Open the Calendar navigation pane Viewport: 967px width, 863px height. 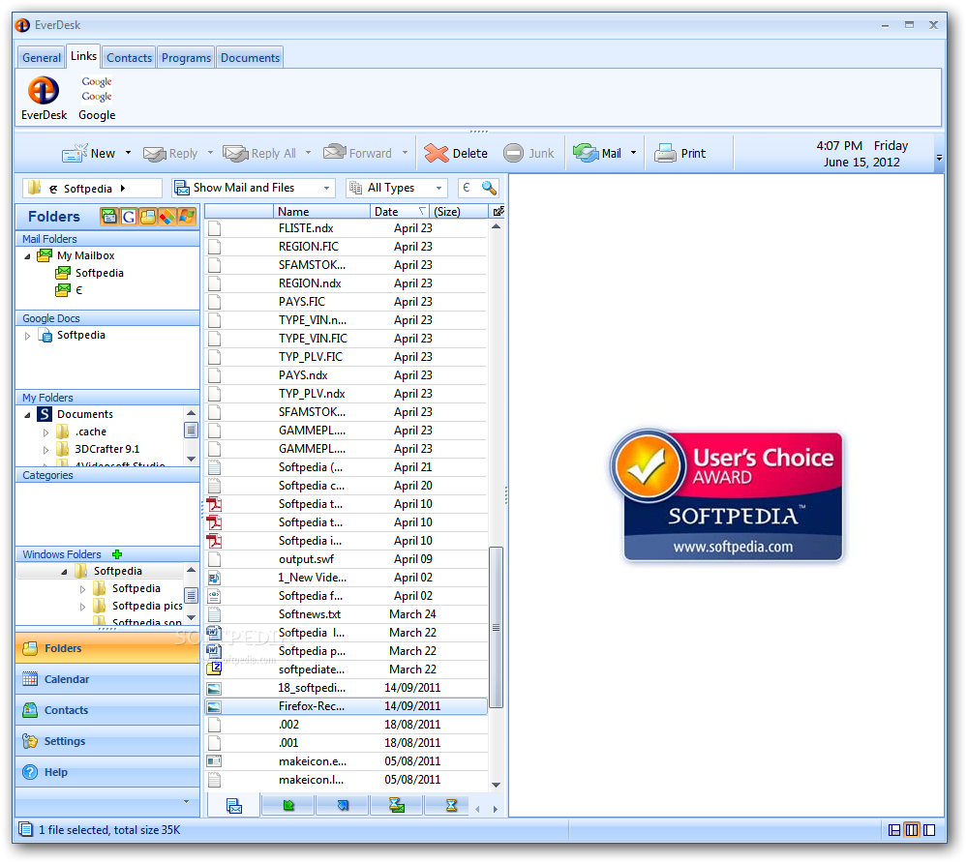tap(107, 679)
